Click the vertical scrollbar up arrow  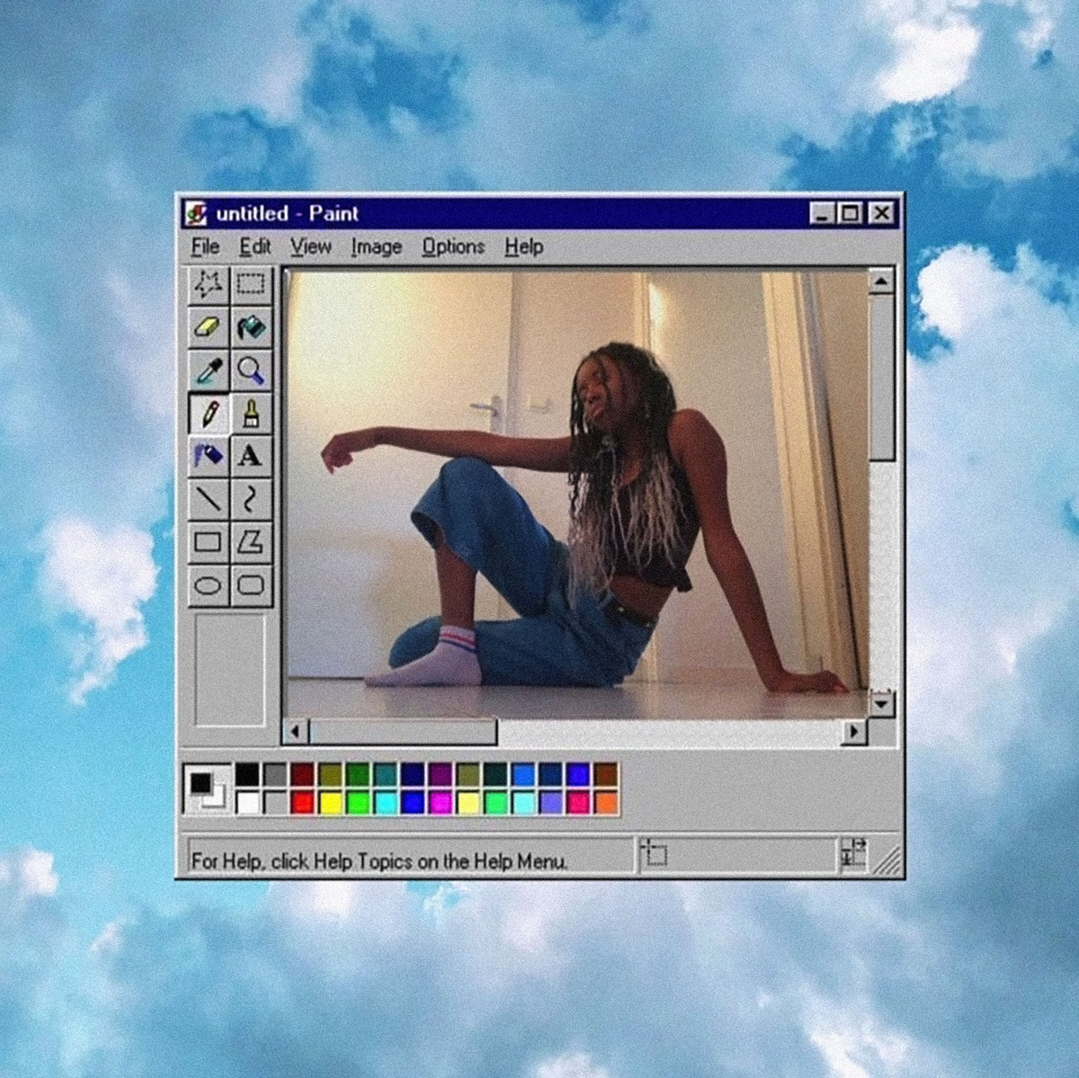point(881,281)
